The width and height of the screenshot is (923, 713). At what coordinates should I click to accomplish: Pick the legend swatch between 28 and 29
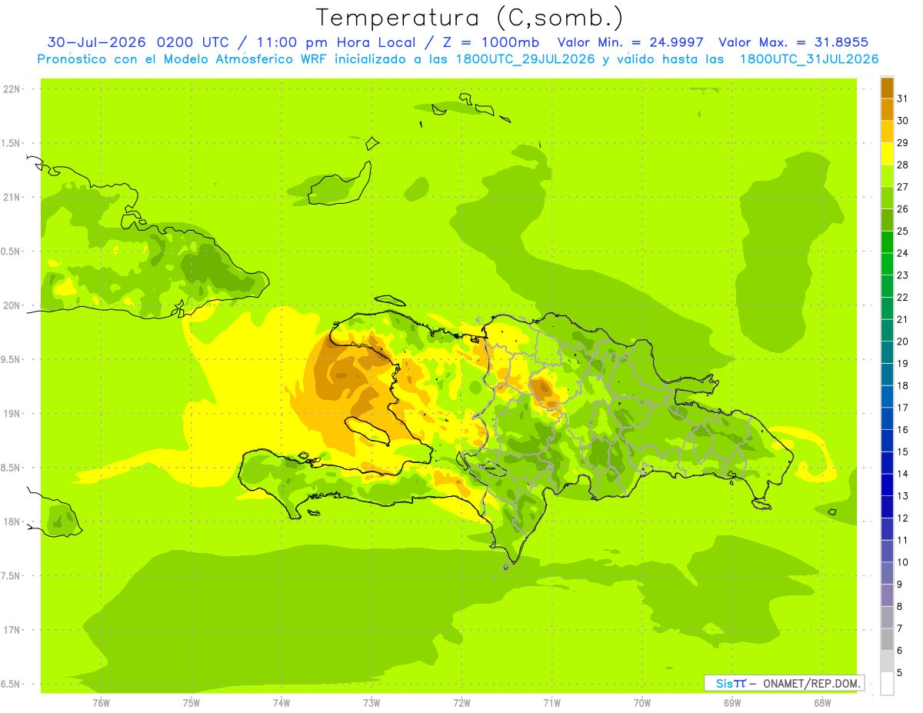coord(887,154)
